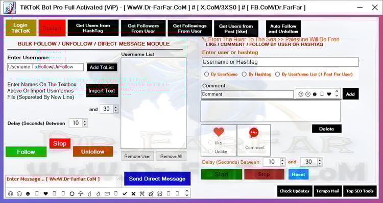This screenshot has height=203, width=383.
Task: Increase the right module max delay of 30
Action: (320, 160)
